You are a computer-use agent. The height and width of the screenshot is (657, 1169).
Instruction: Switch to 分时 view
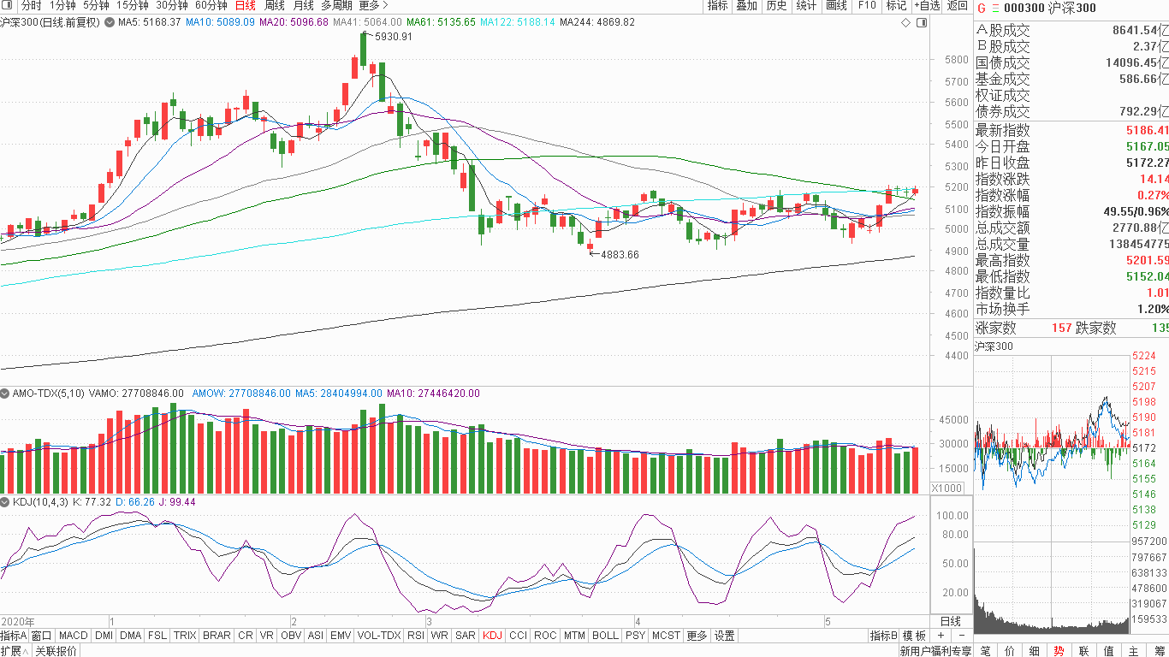click(31, 5)
